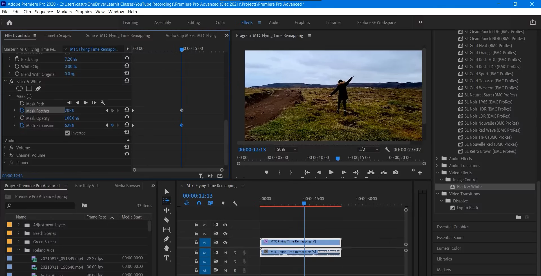Viewport: 541px width, 276px height.
Task: Open mask tracking method wrench
Action: [x=103, y=103]
